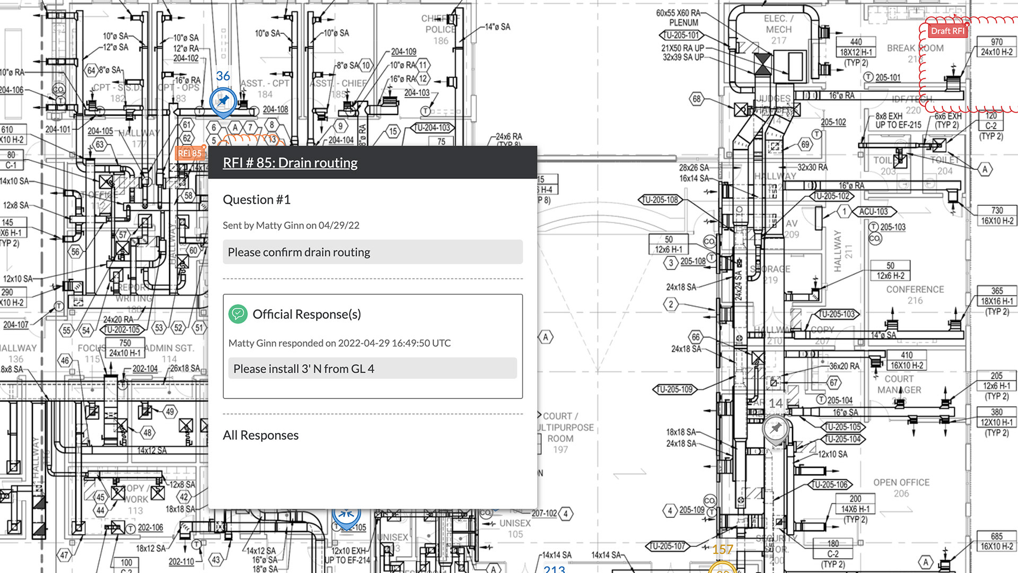Click the green Official Response chat icon

tap(238, 314)
